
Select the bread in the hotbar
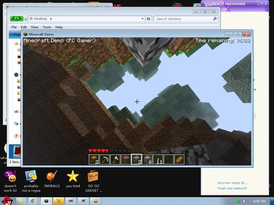tap(180, 160)
